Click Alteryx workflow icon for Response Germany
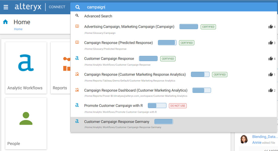278x151 pixels. click(x=77, y=121)
